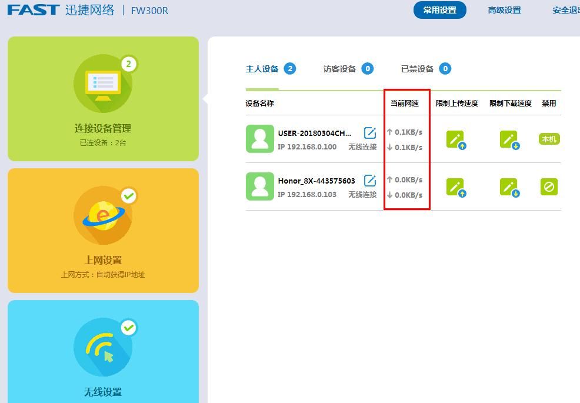Click checkmark badge on 上网设置 card
The height and width of the screenshot is (403, 580).
[x=128, y=196]
